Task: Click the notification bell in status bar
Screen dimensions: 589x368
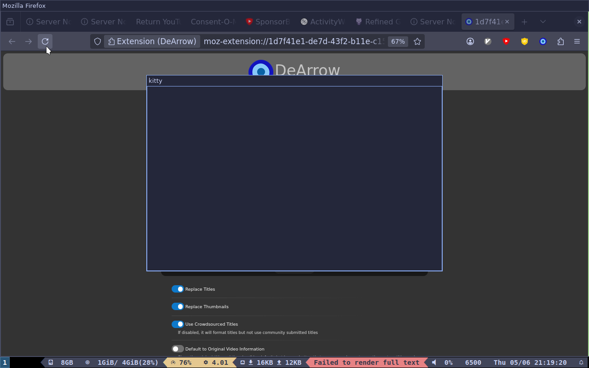Action: (581, 362)
